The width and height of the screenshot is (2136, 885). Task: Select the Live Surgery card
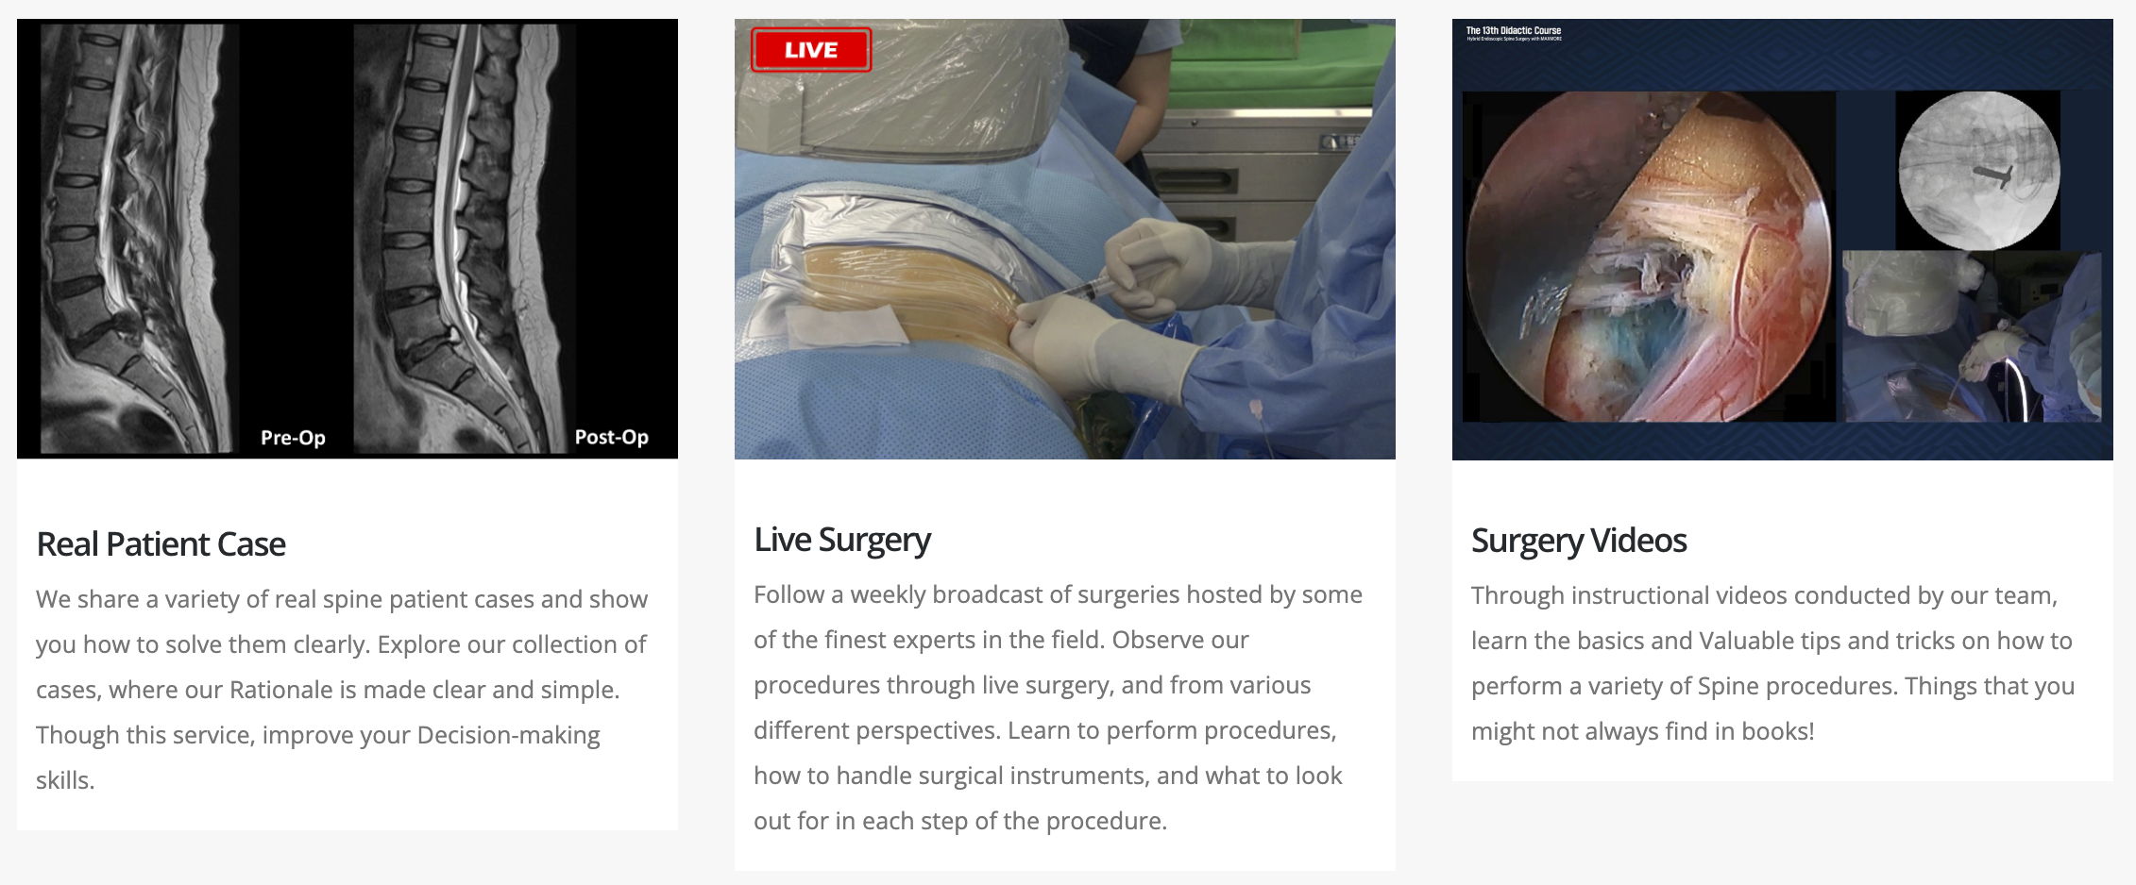click(1065, 444)
